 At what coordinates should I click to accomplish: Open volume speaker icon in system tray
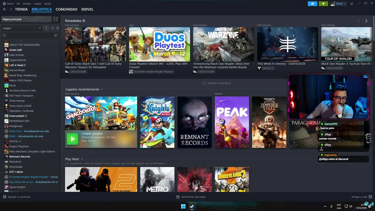[351, 206]
